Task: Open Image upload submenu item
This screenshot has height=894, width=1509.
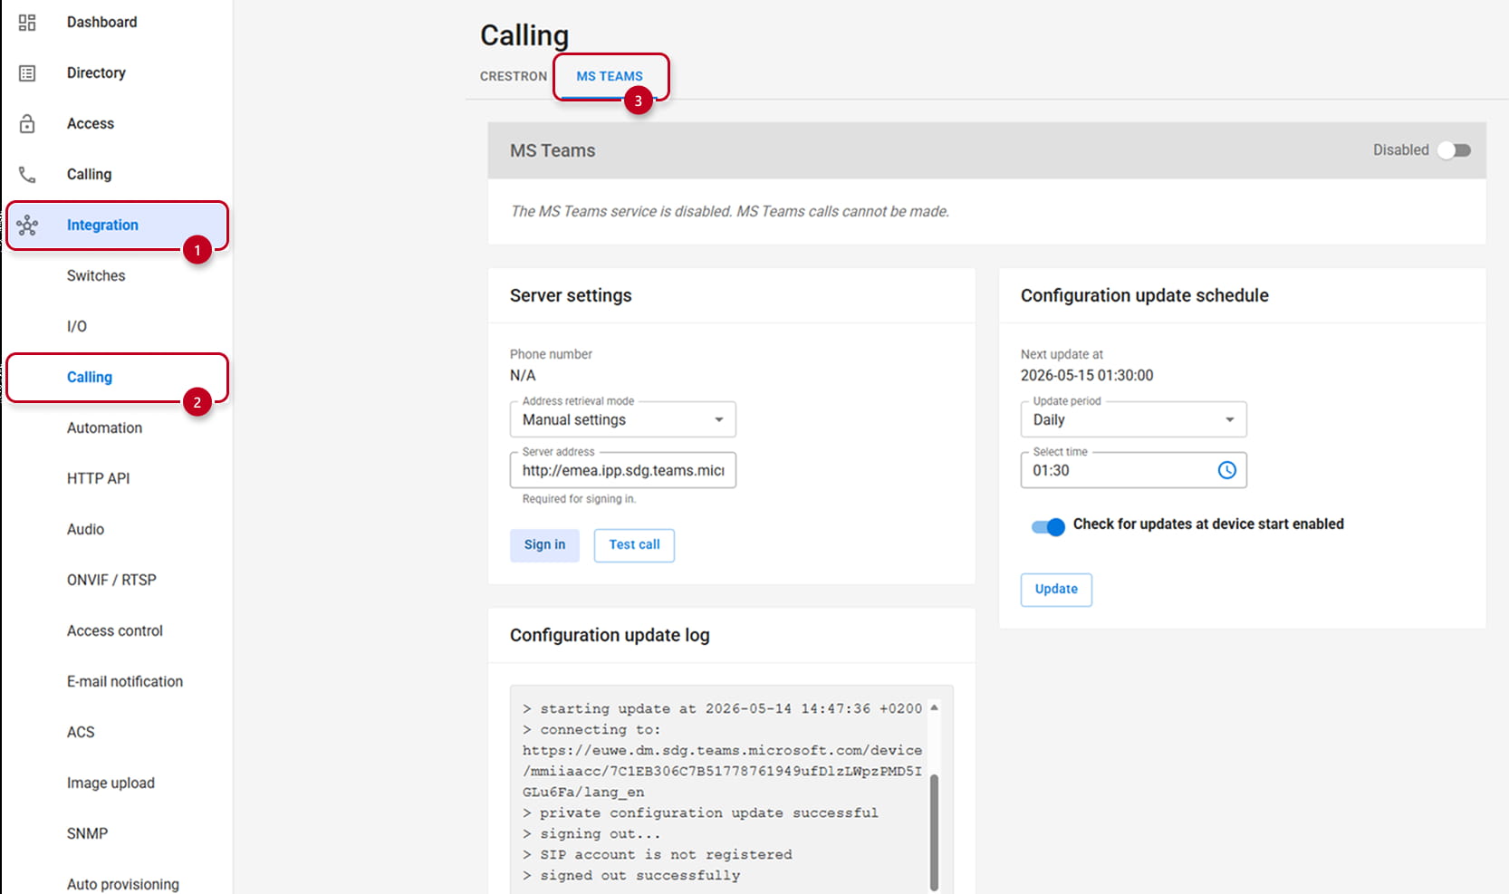Action: coord(111,783)
